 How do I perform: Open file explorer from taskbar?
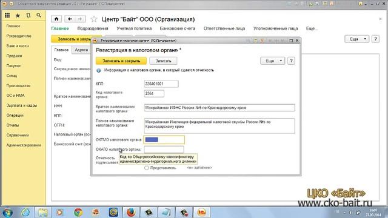coord(43,213)
